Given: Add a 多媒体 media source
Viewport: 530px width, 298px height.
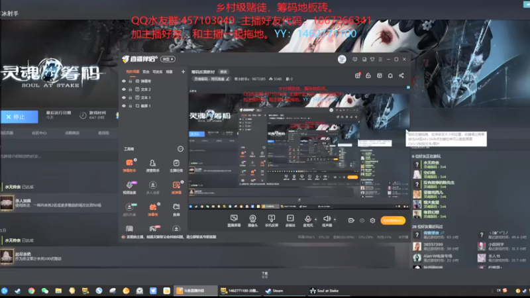Looking at the screenshot, I should 290,221.
